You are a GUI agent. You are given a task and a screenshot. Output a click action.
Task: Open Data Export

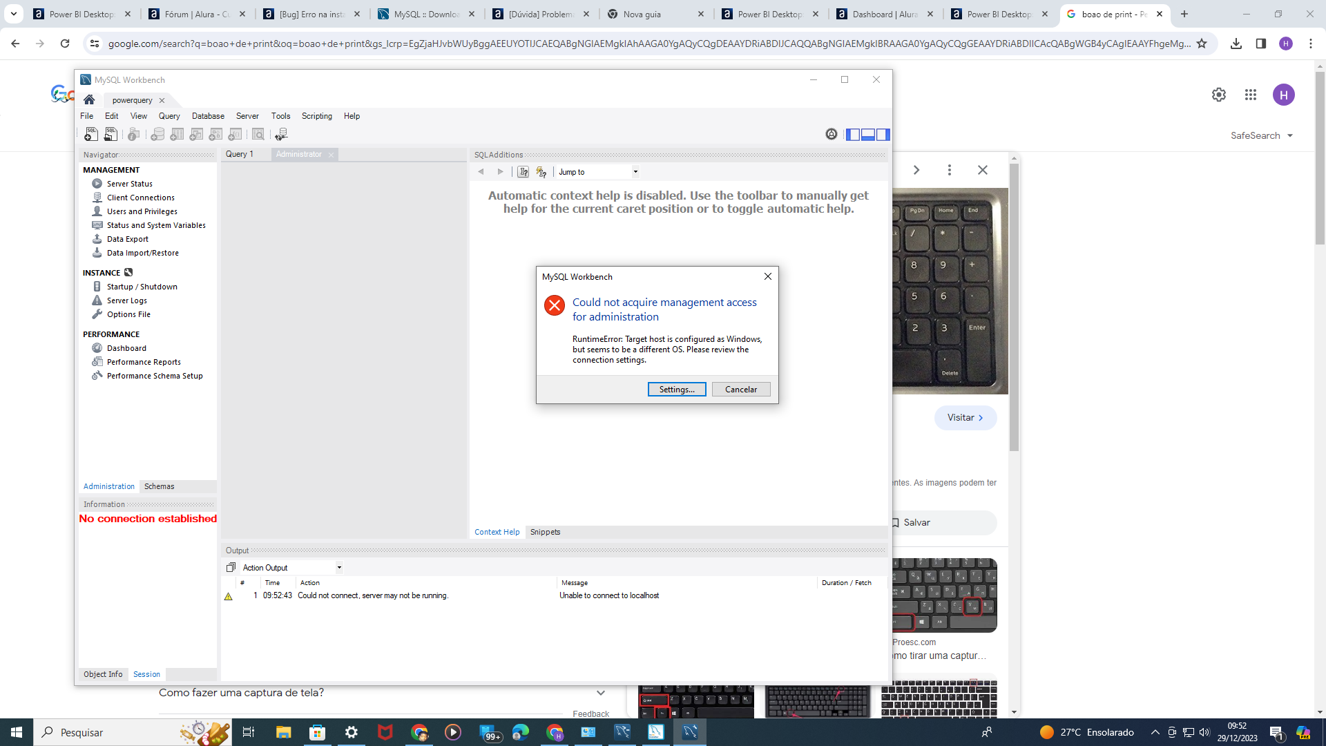pyautogui.click(x=128, y=239)
